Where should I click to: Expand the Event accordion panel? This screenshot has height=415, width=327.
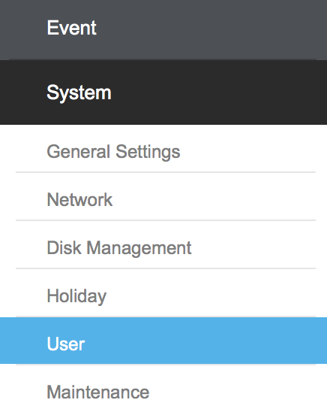(163, 29)
